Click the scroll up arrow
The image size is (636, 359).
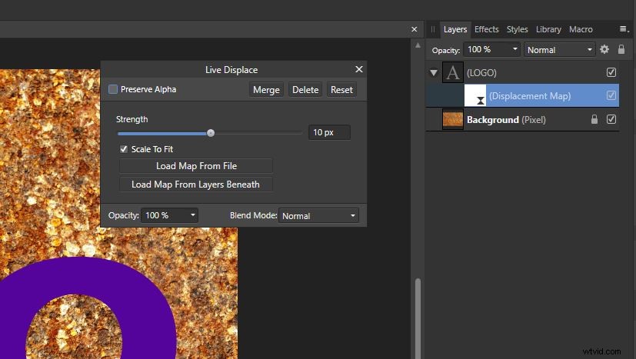[418, 45]
